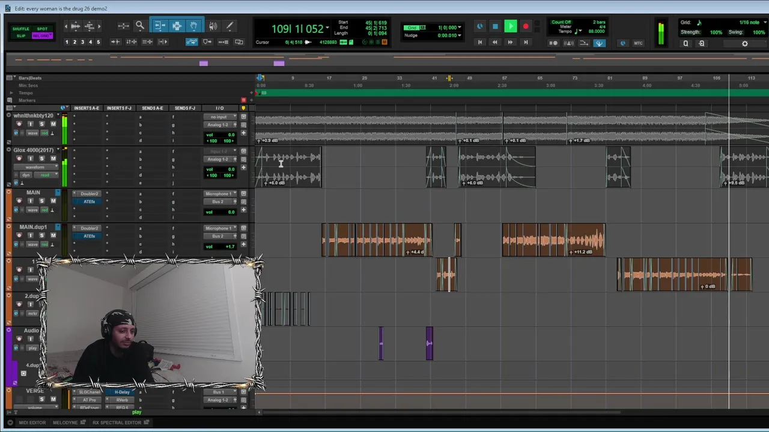Screen dimensions: 769x432
Task: Click the SENDS A-E column header
Action: (x=152, y=108)
